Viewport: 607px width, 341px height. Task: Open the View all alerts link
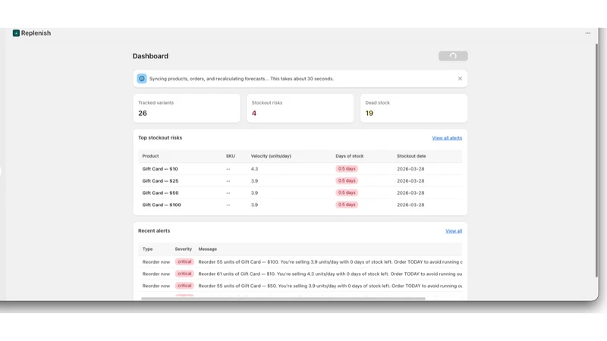[x=447, y=138]
